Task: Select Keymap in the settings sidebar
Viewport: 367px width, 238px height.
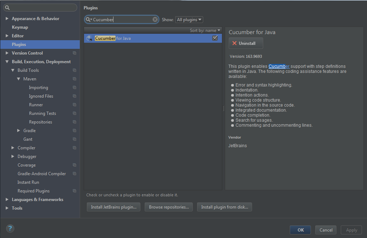Action: pos(20,27)
